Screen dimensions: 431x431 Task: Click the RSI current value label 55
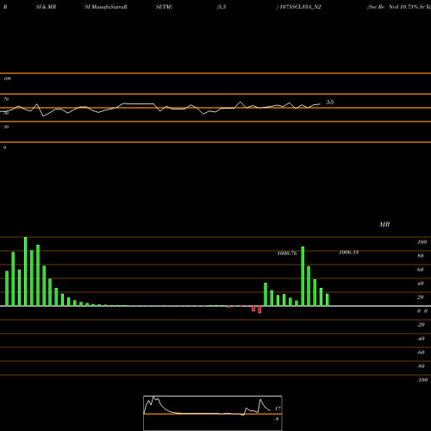click(330, 102)
